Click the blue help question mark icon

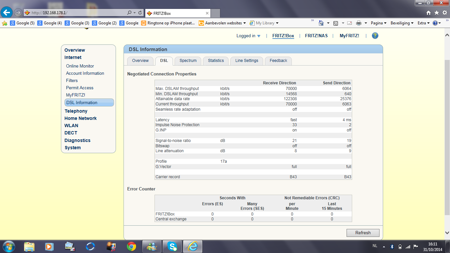pyautogui.click(x=375, y=36)
